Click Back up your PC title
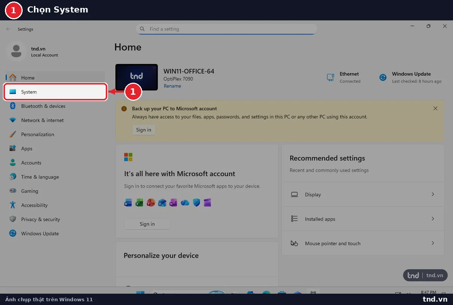 (x=174, y=109)
